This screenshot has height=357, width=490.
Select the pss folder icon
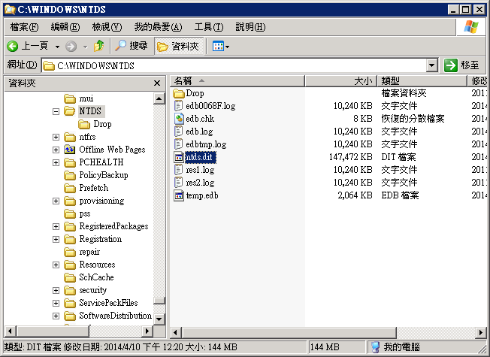[x=70, y=214]
